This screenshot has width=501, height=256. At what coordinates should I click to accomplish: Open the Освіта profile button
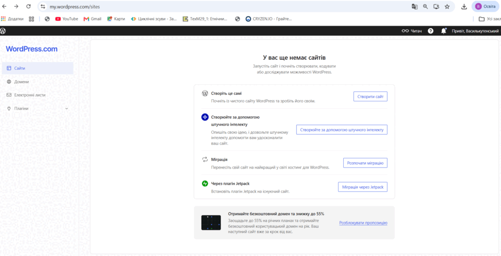(x=486, y=6)
